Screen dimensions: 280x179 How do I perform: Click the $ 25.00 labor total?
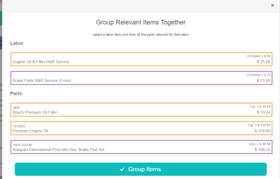(263, 62)
